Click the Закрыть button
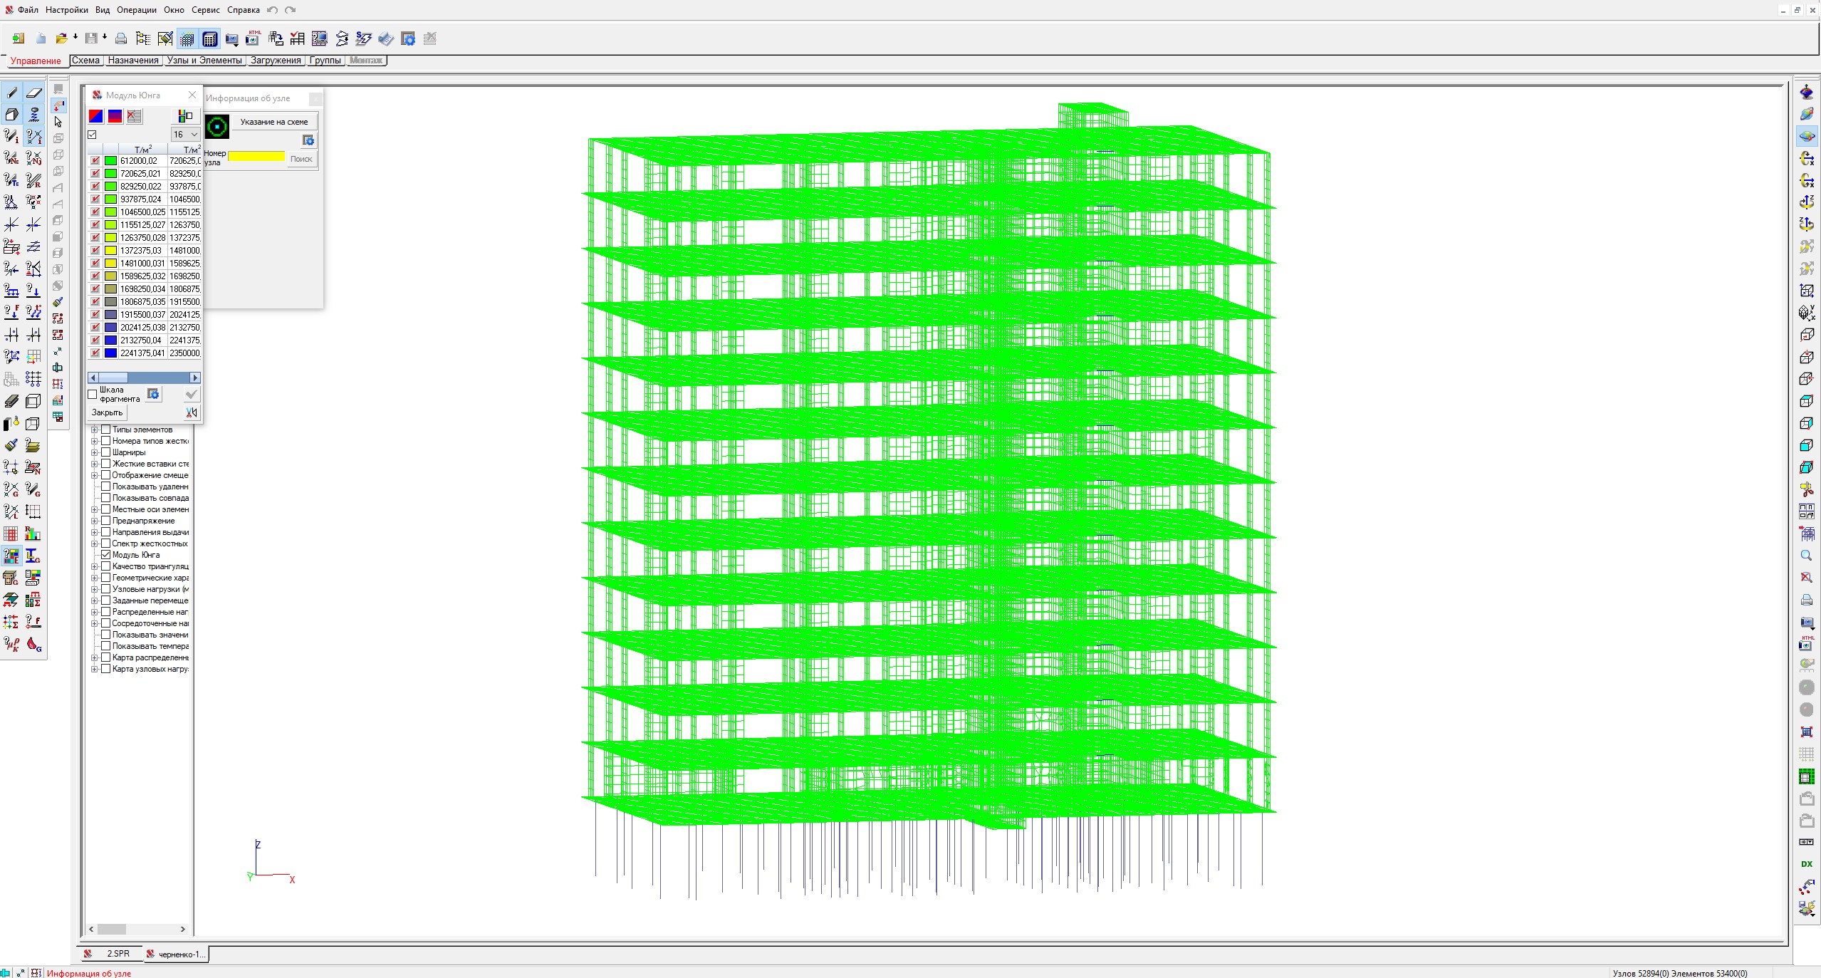Screen dimensions: 1821x978 (x=108, y=412)
